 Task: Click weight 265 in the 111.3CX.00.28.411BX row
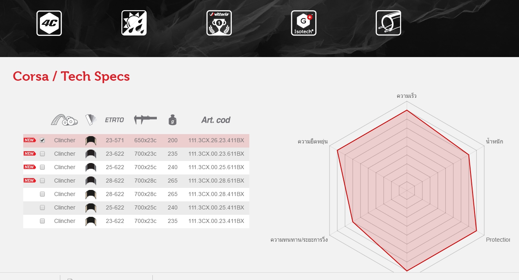coord(173,194)
